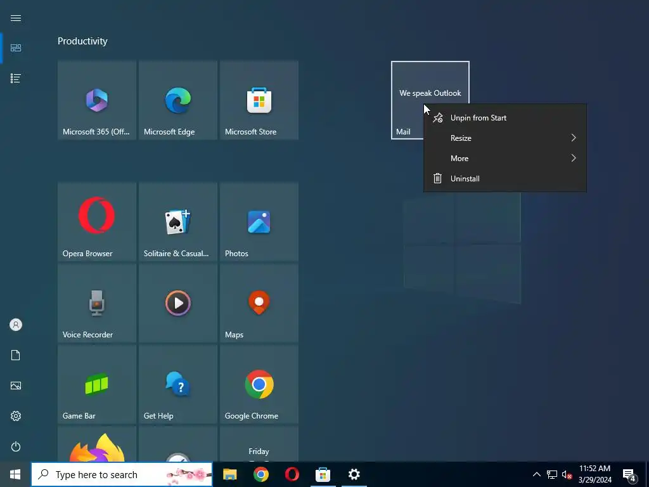Open Microsoft Store from taskbar
The height and width of the screenshot is (487, 649).
pyautogui.click(x=323, y=474)
